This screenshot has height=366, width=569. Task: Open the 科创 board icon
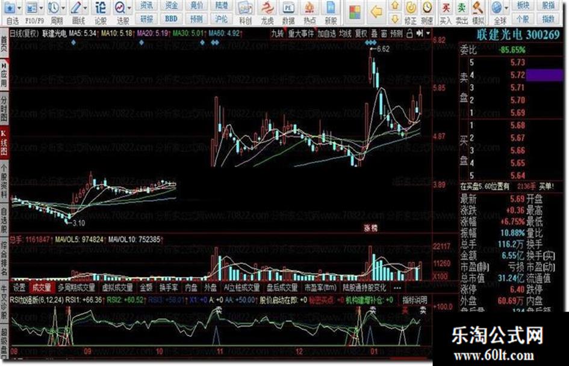pos(245,8)
